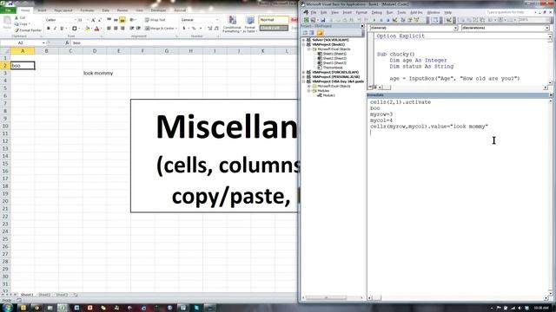556x312 pixels.
Task: Collapse VBAProject (Book1) node
Action: coord(303,44)
